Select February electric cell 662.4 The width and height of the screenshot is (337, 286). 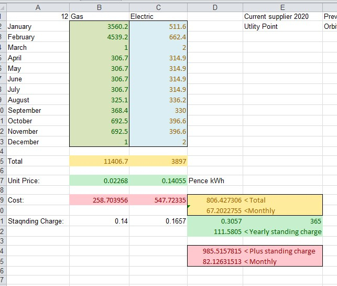click(158, 37)
